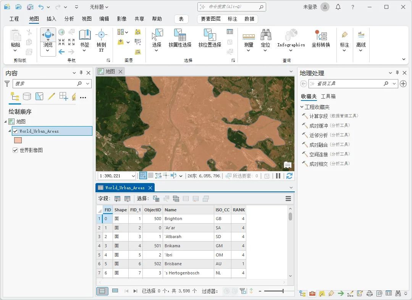
Task: Open the 插入 ribbon tab
Action: tap(51, 19)
